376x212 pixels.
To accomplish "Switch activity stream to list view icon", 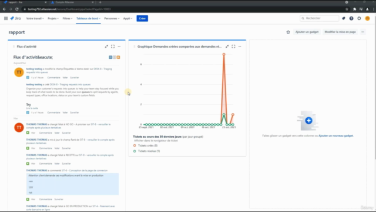I will coord(115,57).
